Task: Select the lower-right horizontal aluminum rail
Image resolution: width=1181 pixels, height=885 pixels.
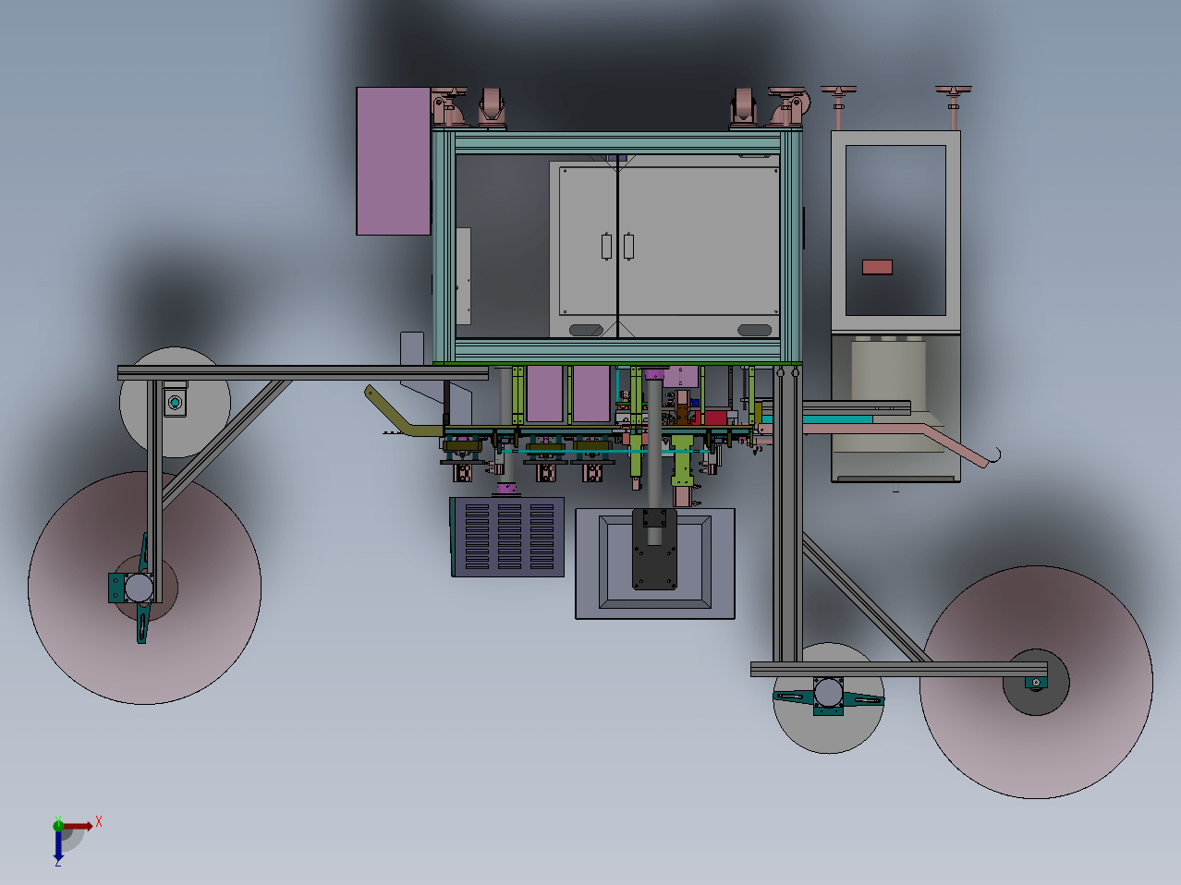Action: (x=899, y=670)
